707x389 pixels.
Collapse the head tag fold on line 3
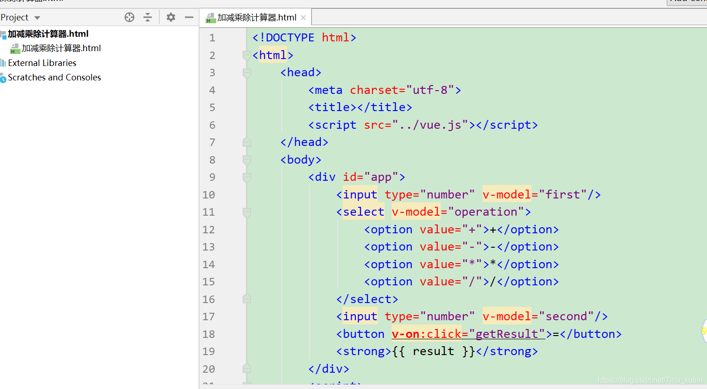click(247, 73)
